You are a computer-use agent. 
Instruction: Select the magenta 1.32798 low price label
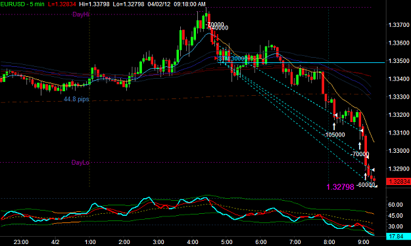pyautogui.click(x=340, y=187)
